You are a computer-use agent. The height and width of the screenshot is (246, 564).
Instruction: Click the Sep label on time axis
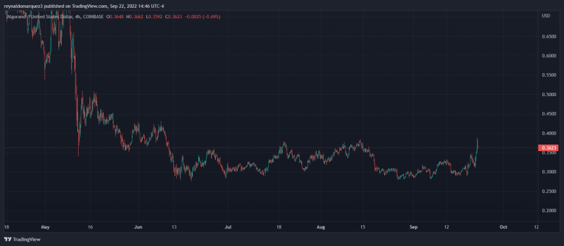[x=413, y=227]
